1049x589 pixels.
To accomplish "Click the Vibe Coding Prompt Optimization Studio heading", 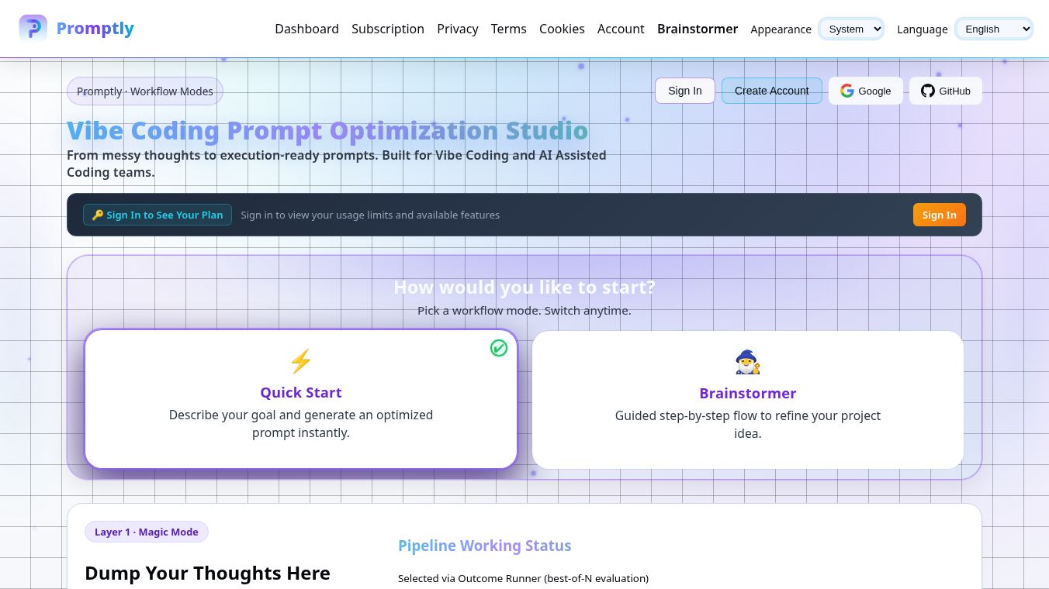I will (327, 130).
